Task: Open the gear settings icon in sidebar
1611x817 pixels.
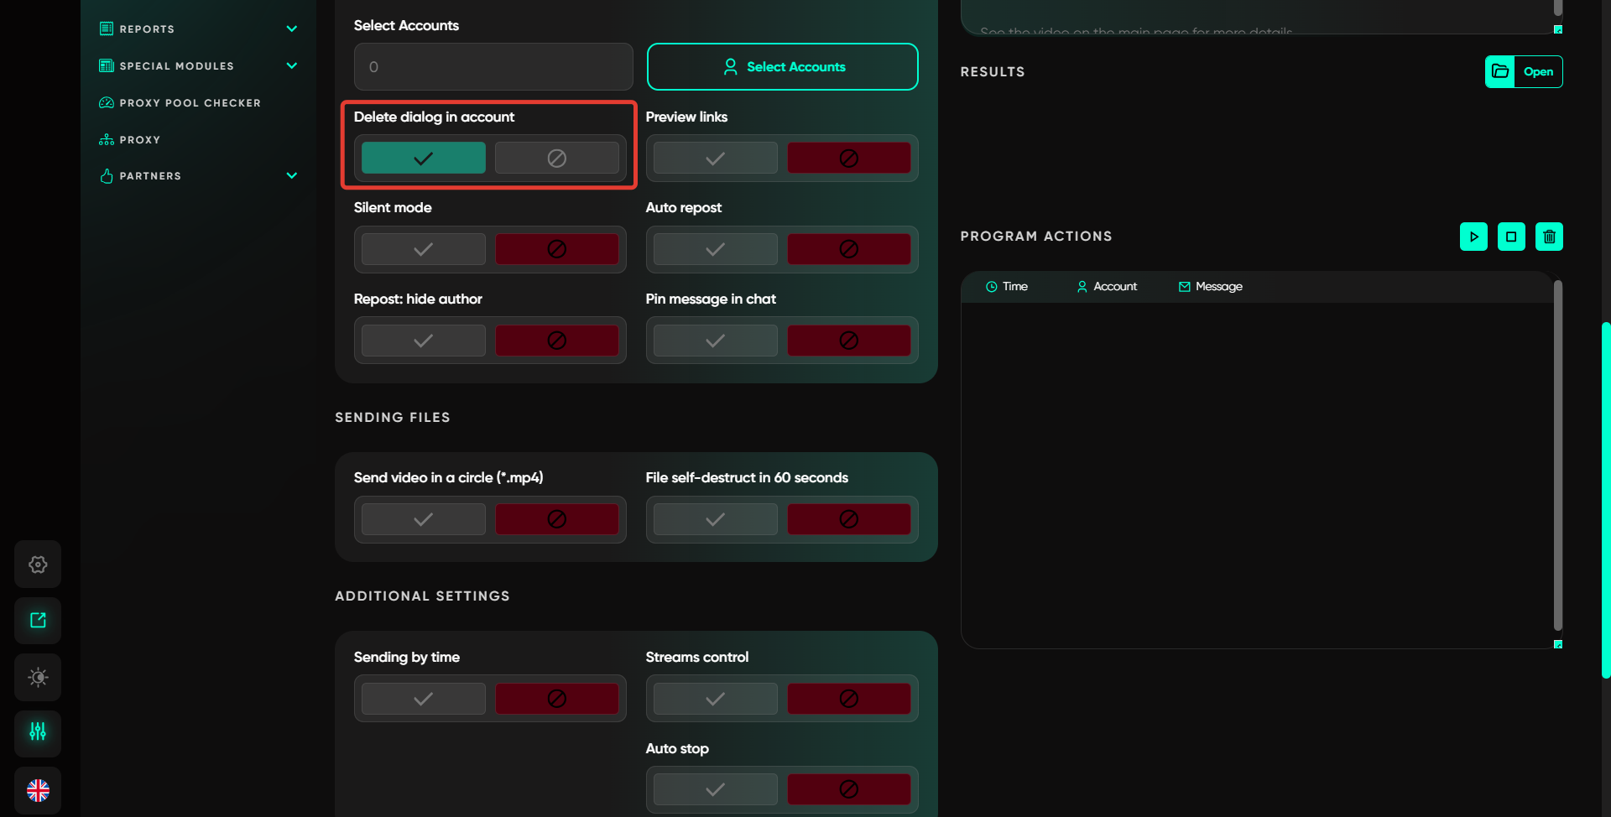Action: pos(38,565)
